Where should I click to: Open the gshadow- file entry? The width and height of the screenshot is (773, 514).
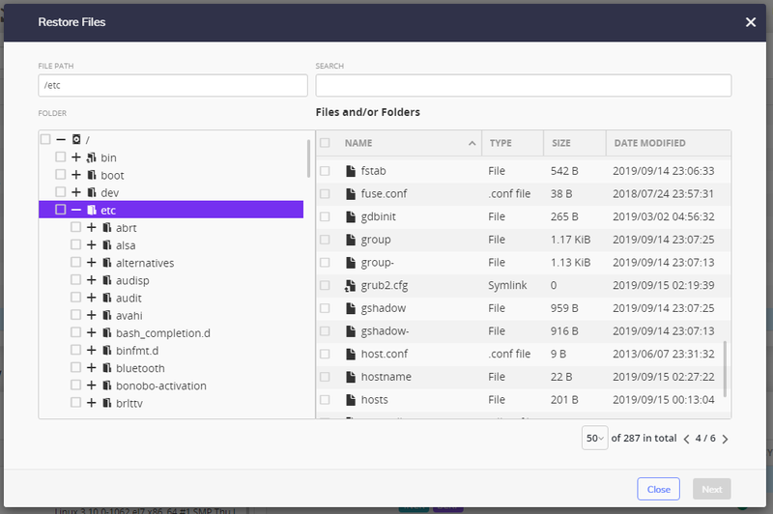coord(385,331)
